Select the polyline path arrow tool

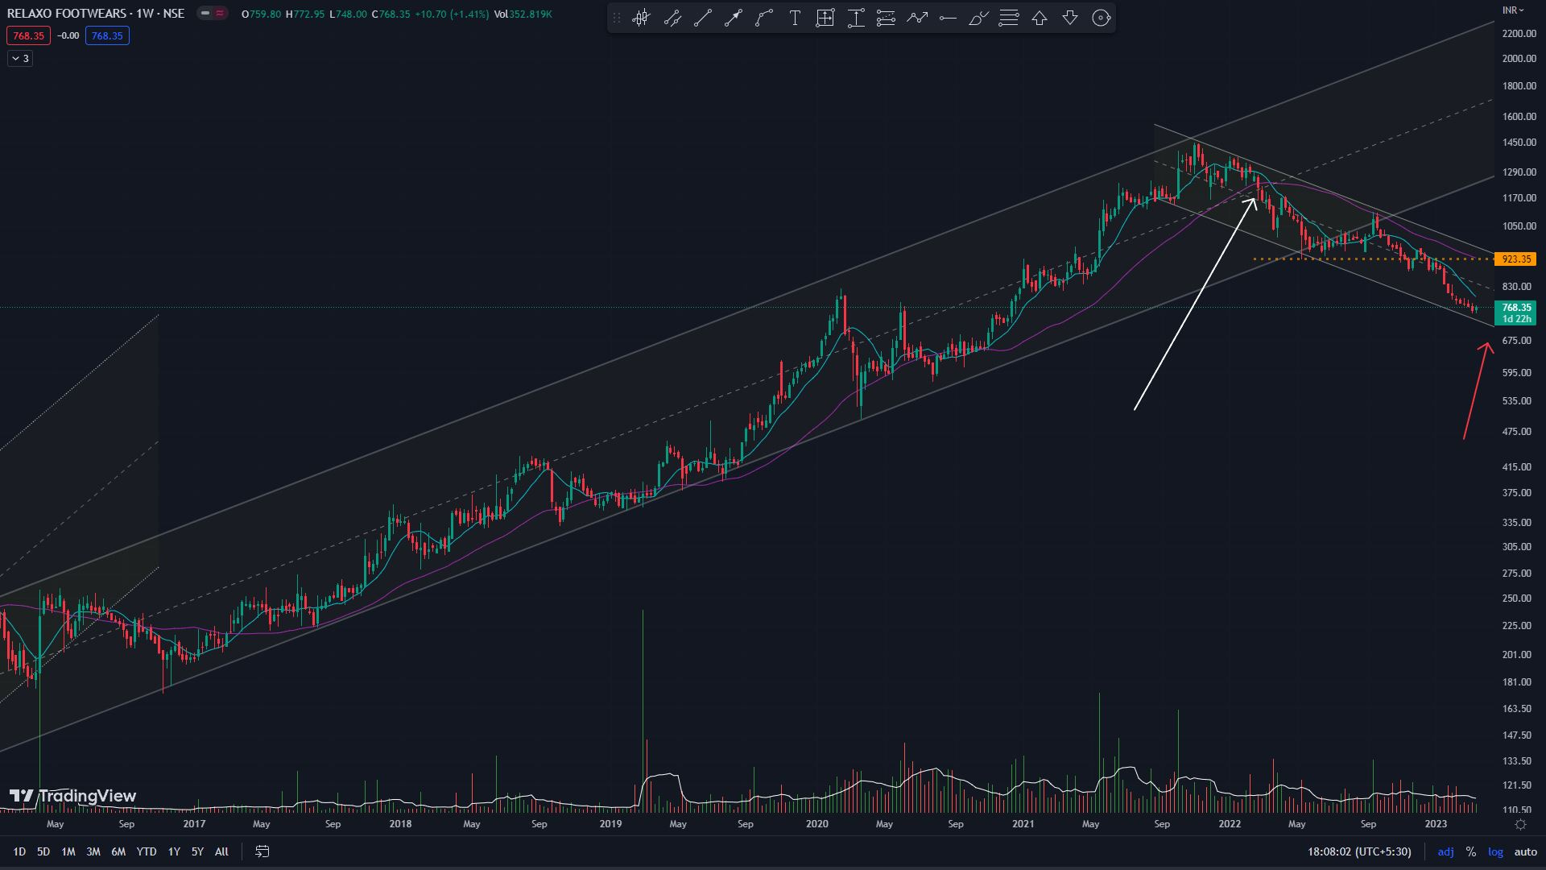point(917,18)
